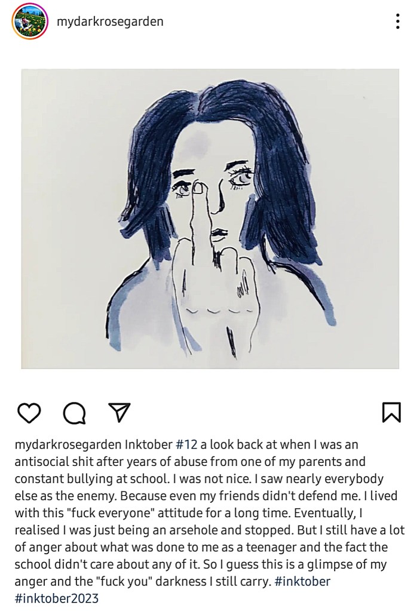The height and width of the screenshot is (611, 420).
Task: Open the #inktober hashtag
Action: [302, 581]
